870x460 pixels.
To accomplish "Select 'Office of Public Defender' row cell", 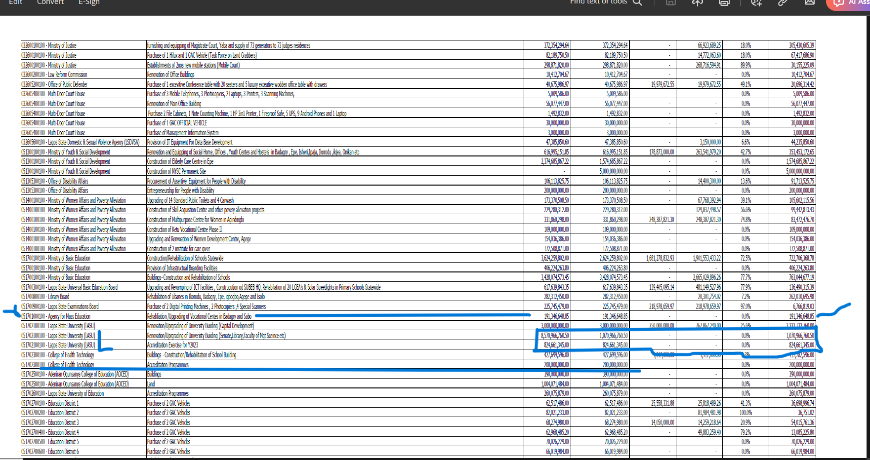I will pos(83,84).
